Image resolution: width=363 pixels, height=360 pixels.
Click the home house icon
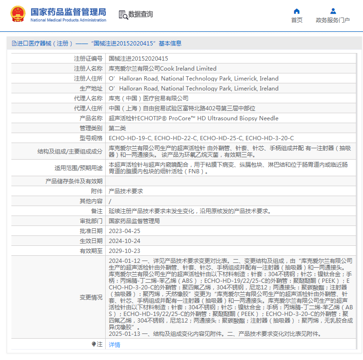point(297,11)
